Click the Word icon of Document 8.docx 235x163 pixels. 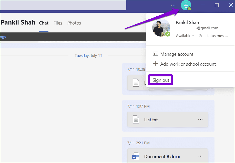pyautogui.click(x=136, y=156)
